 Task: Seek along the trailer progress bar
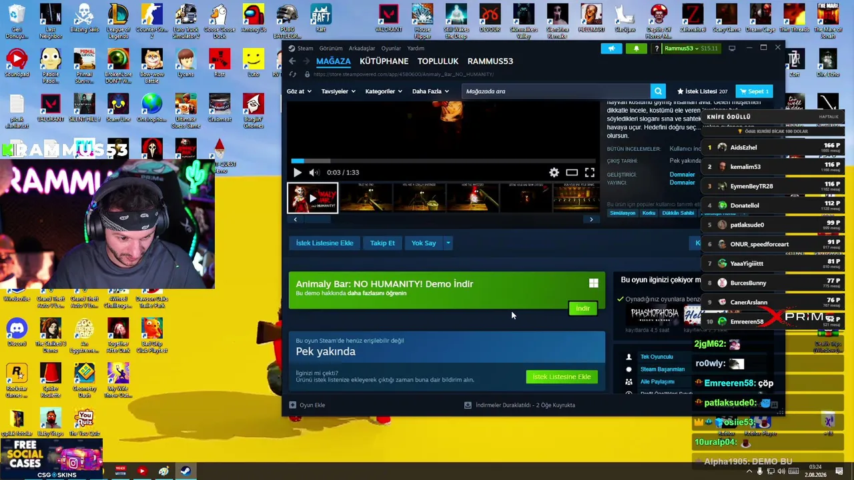coord(444,161)
